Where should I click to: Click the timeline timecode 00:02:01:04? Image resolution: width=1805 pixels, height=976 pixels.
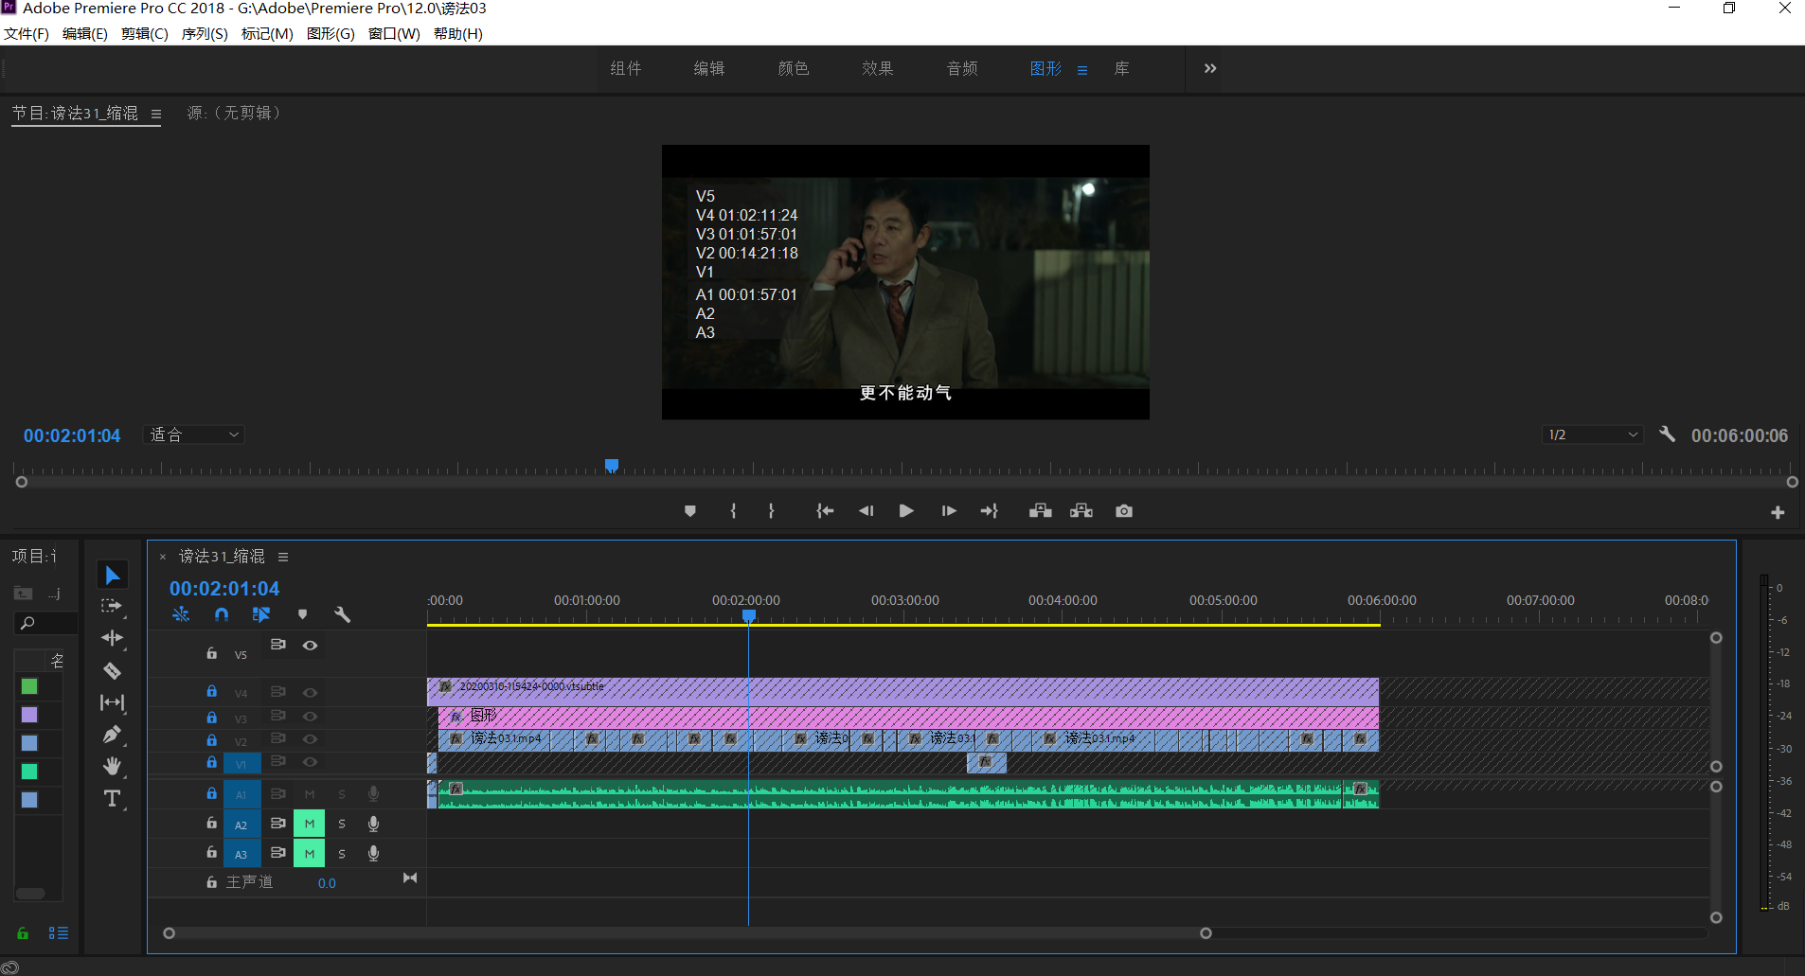(224, 588)
